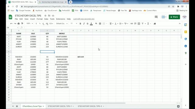Redo action with toolbar arrow
The image size is (195, 109).
15,24
